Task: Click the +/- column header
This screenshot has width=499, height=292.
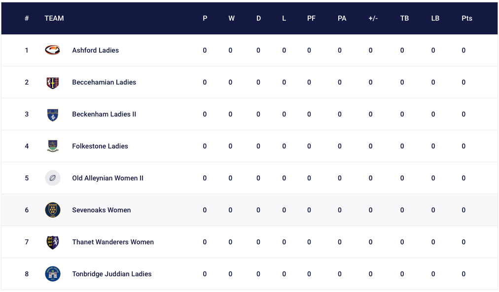Action: click(373, 18)
